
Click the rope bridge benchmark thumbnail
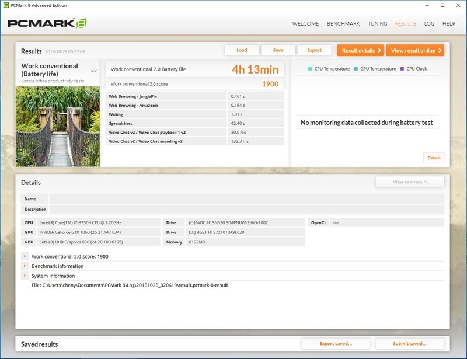click(57, 126)
